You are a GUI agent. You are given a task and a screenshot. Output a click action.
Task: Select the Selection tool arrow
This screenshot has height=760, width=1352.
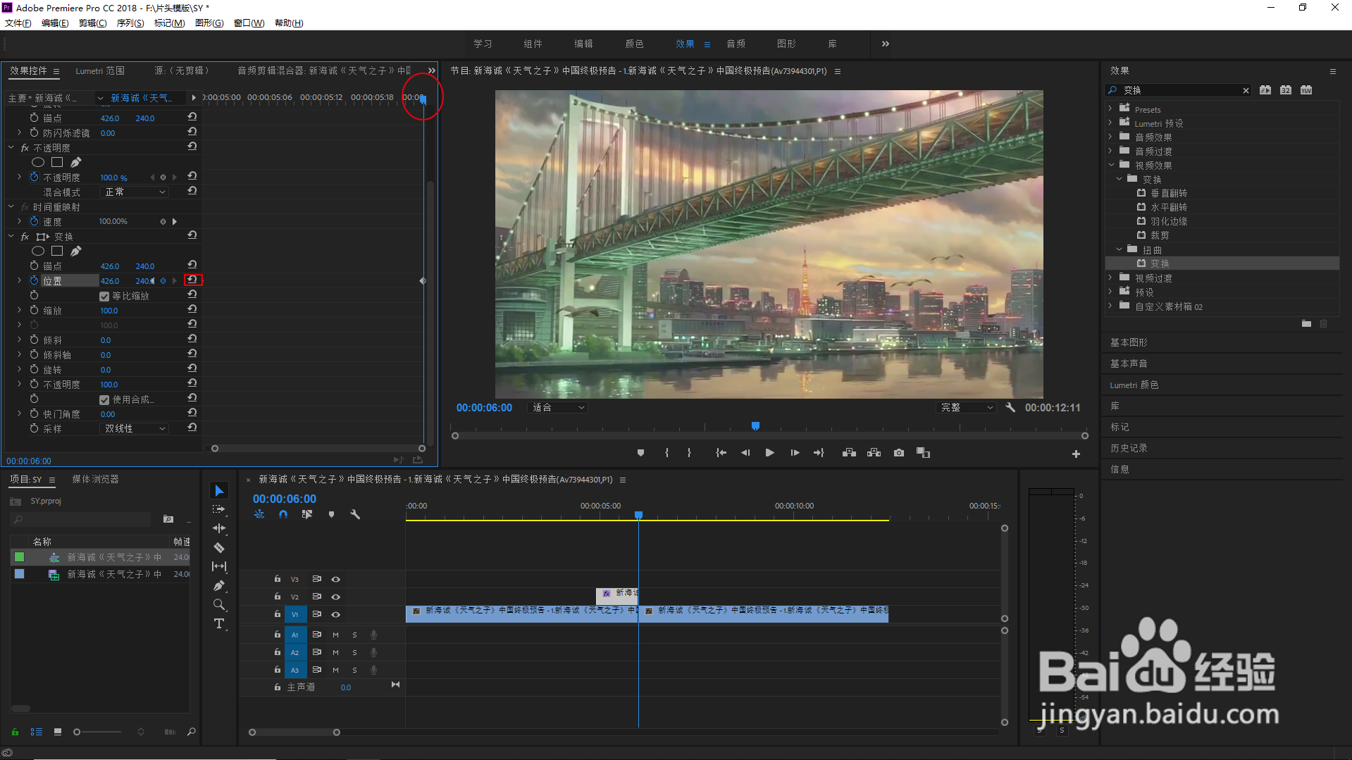[219, 490]
